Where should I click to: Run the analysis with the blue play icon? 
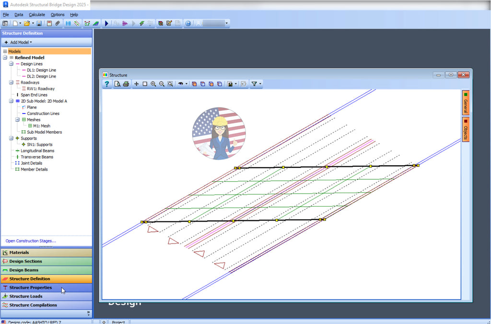coord(106,23)
